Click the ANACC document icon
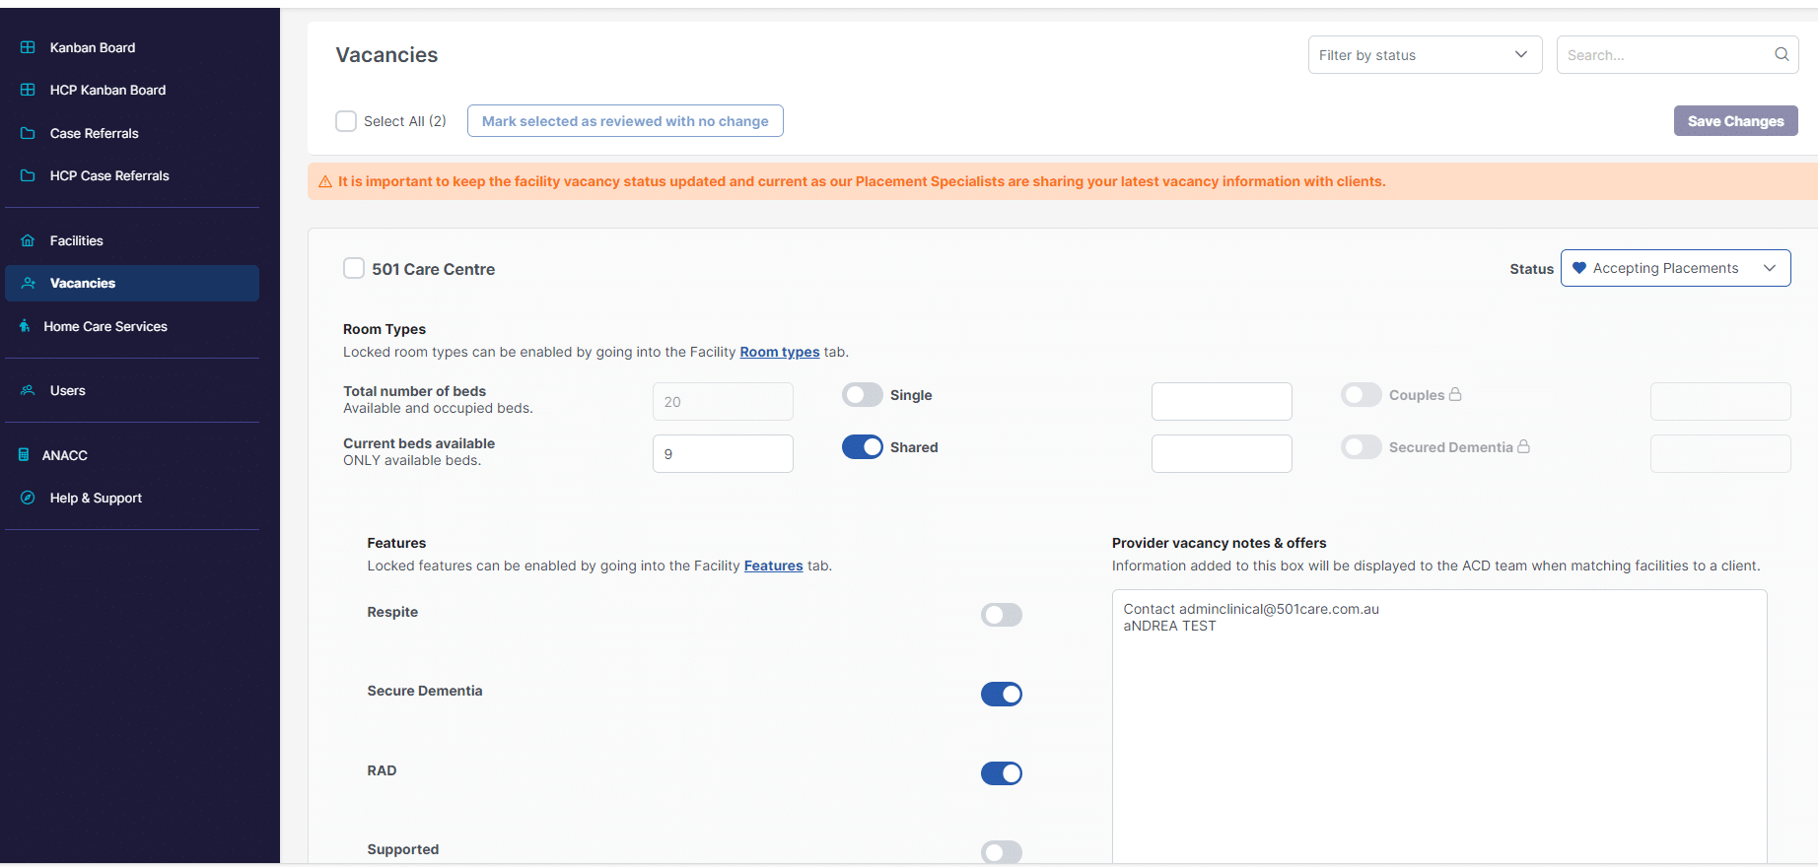This screenshot has height=867, width=1818. (24, 455)
